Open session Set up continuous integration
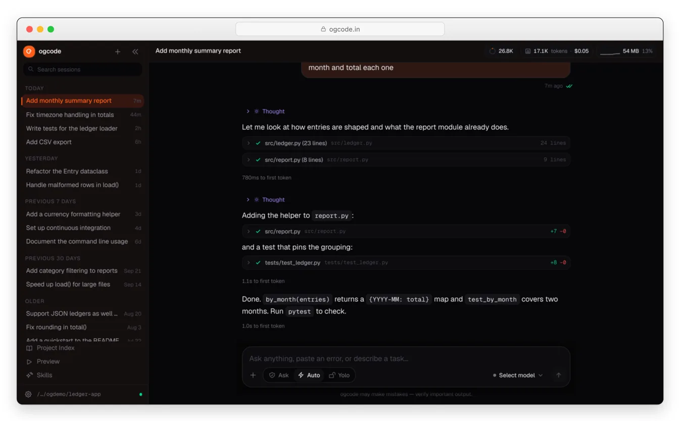The width and height of the screenshot is (681, 421). pos(83,228)
